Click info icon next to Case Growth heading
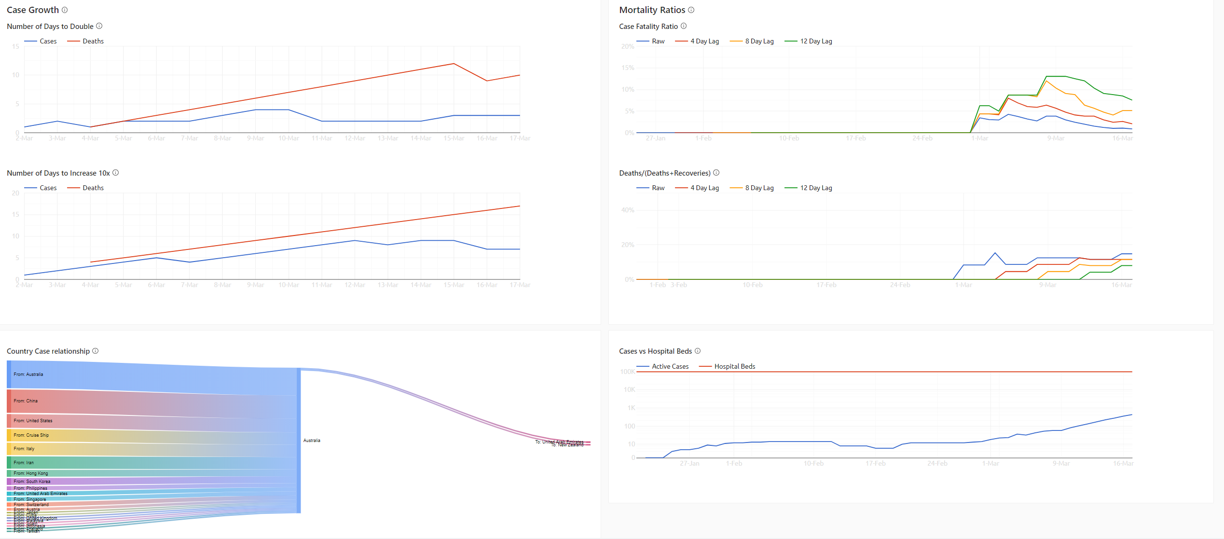 point(65,10)
